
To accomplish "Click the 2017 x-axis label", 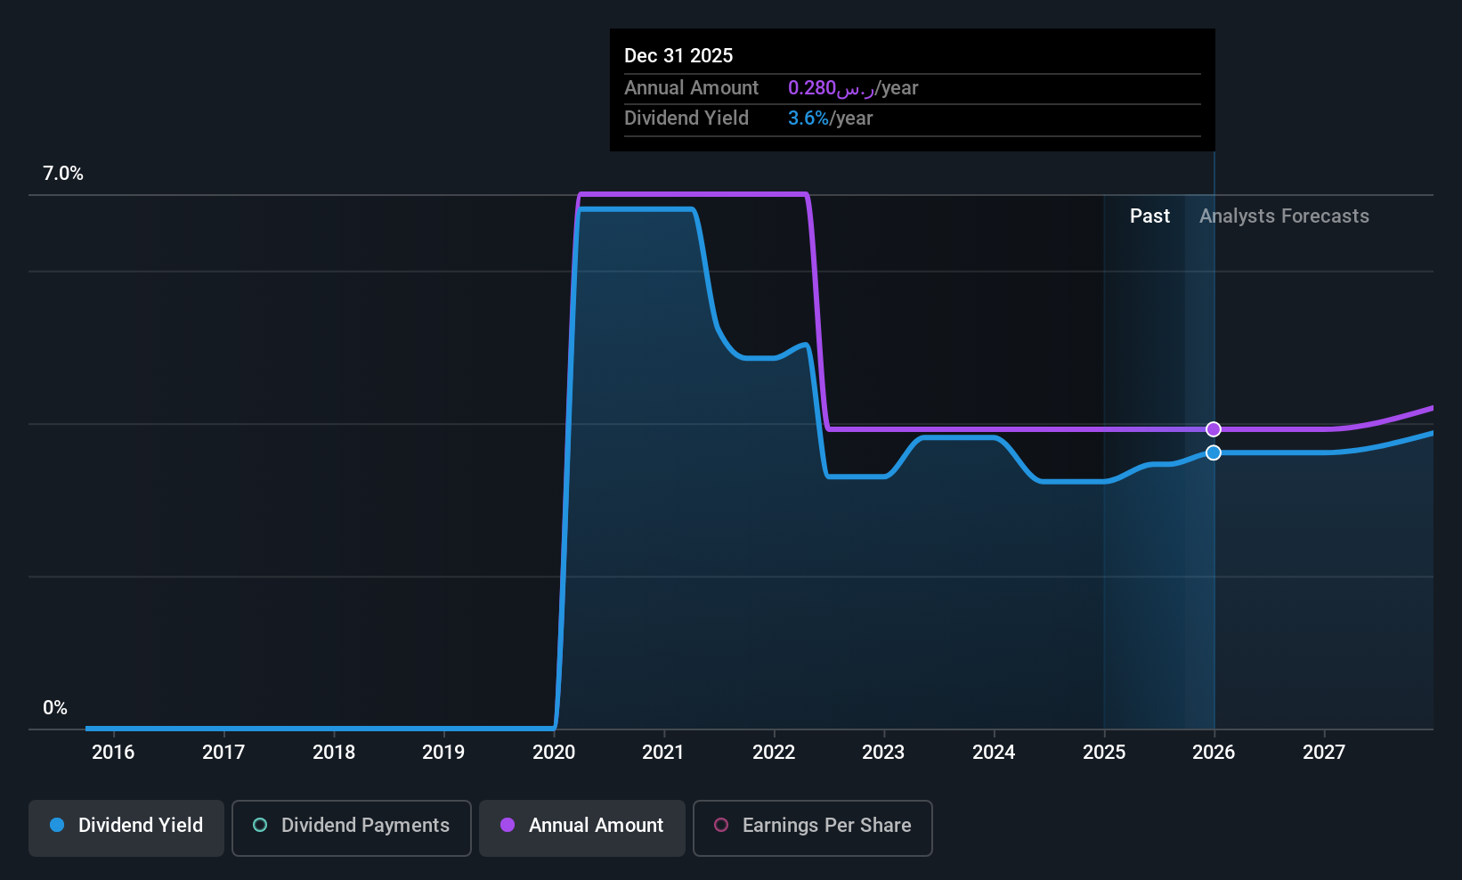I will [x=223, y=753].
